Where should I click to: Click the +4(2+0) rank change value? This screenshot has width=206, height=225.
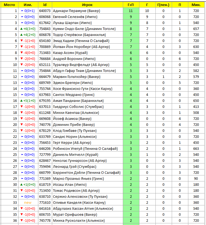coord(29,35)
